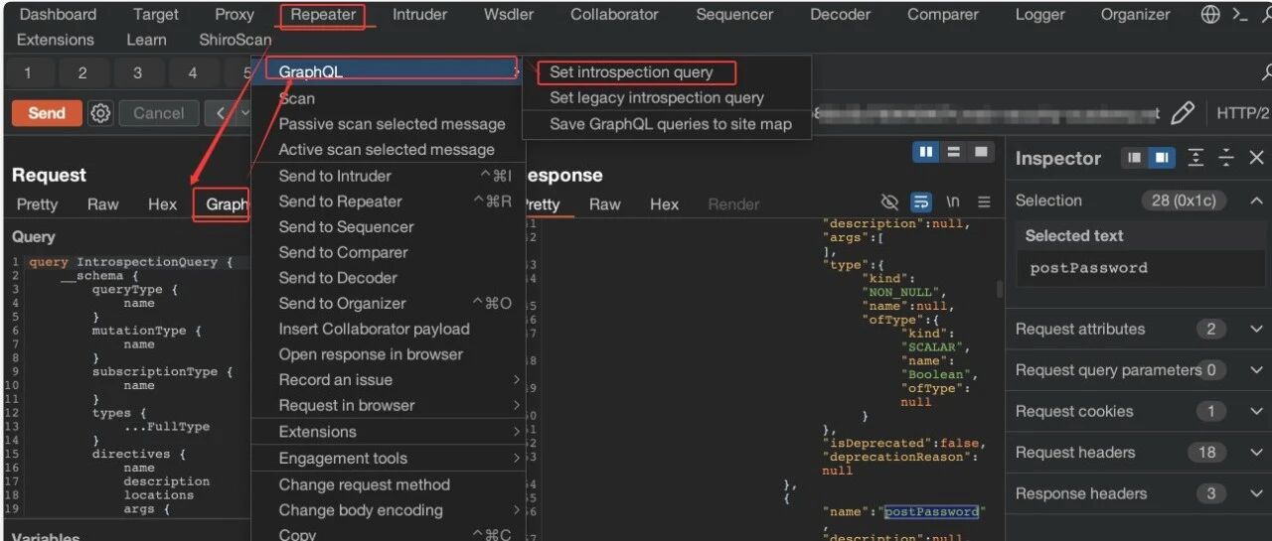Image resolution: width=1272 pixels, height=541 pixels.
Task: Switch response view to Hex tab
Action: [664, 204]
